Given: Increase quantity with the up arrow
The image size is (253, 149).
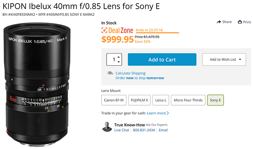Looking at the screenshot, I should (x=119, y=57).
